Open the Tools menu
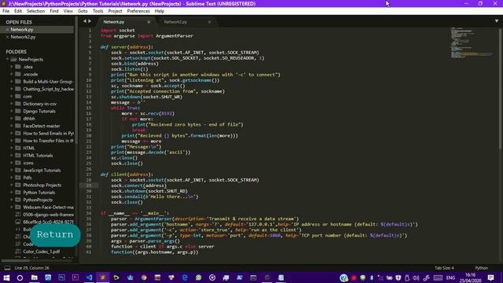The height and width of the screenshot is (283, 503). pyautogui.click(x=97, y=11)
